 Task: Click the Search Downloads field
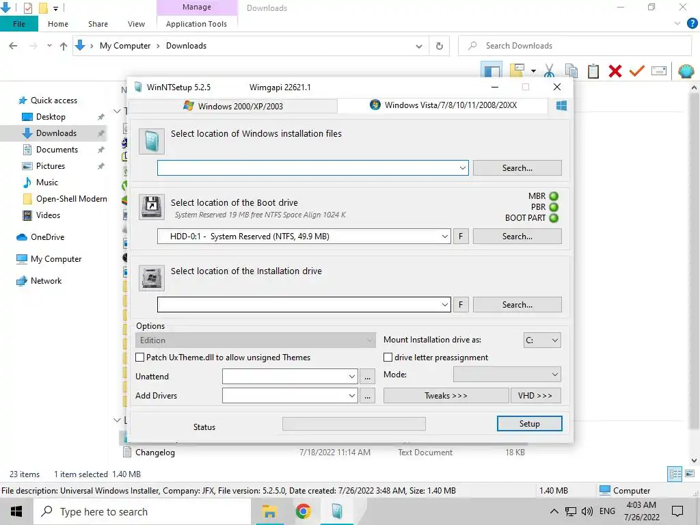point(575,46)
